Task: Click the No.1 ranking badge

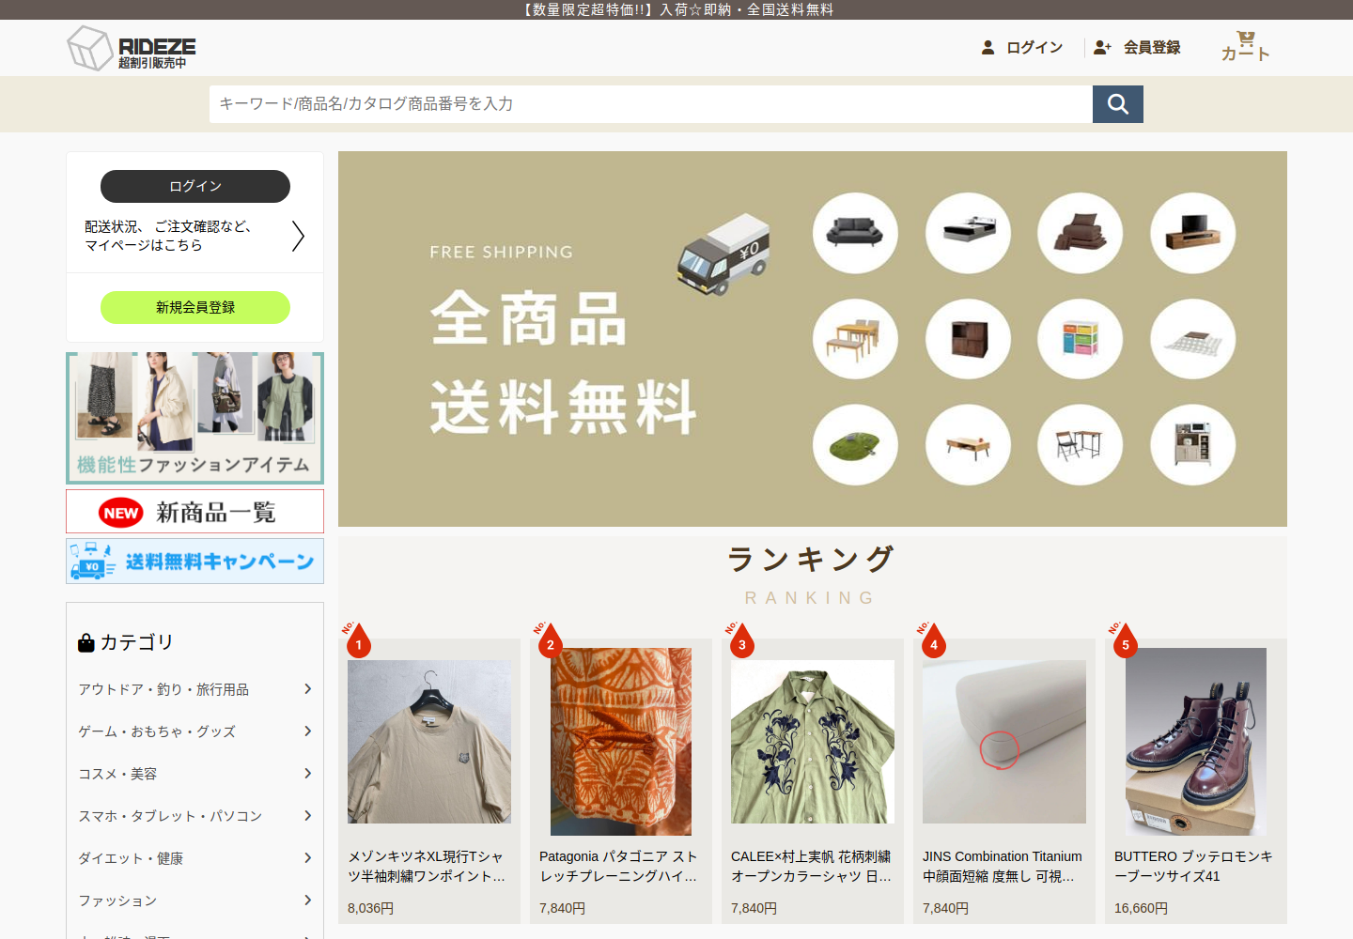Action: click(357, 639)
